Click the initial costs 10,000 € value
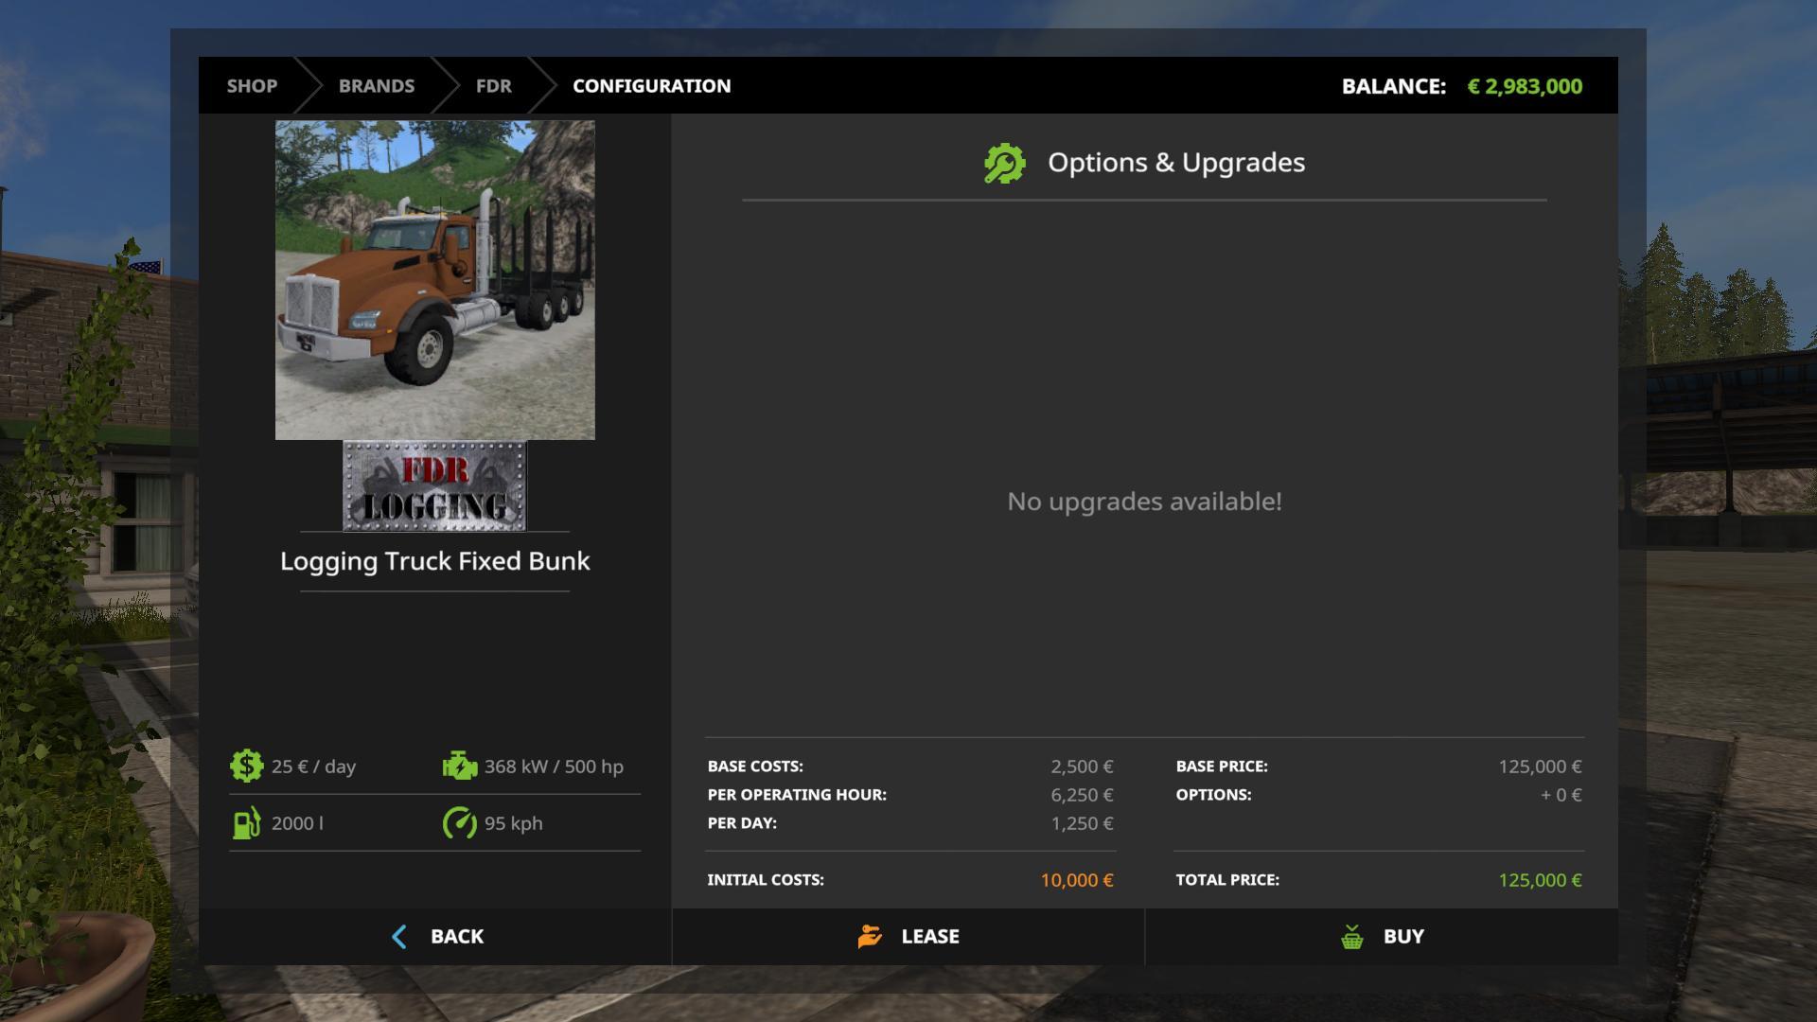Image resolution: width=1817 pixels, height=1022 pixels. coord(1076,880)
